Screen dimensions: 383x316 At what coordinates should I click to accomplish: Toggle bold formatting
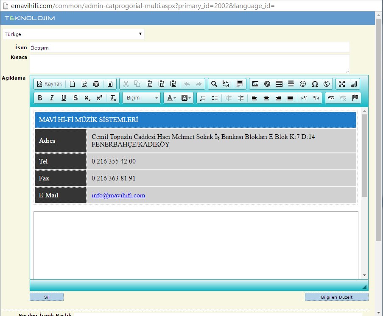[40, 98]
